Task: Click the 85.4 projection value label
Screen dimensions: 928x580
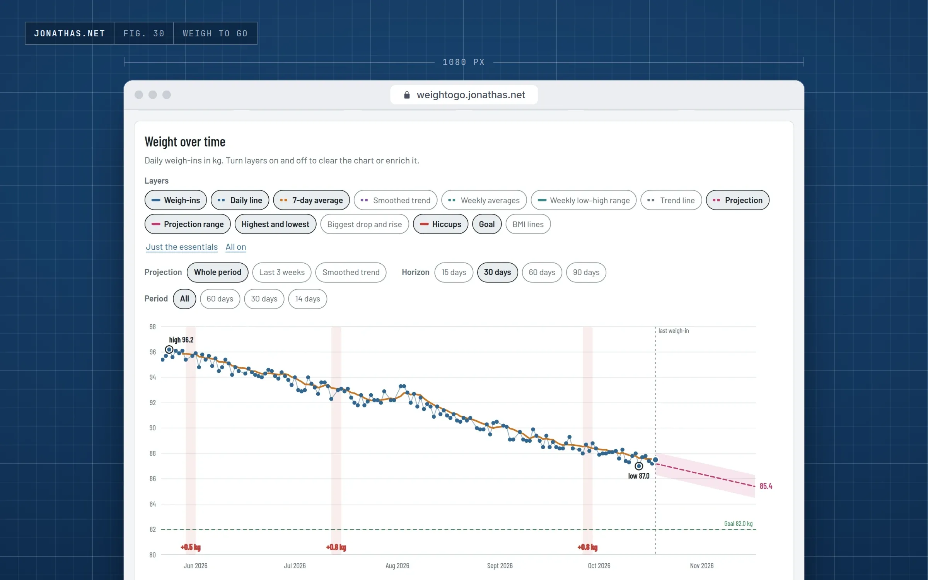Action: click(x=766, y=486)
